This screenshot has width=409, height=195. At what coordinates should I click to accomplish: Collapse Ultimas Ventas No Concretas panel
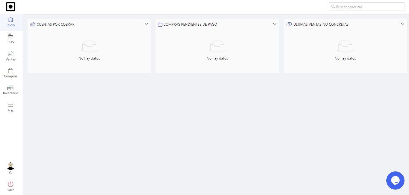point(403,24)
